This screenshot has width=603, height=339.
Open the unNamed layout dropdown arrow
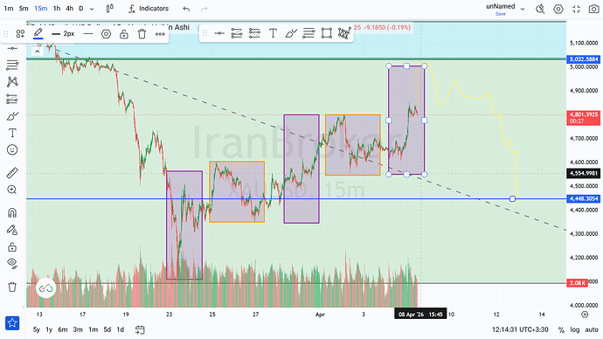523,9
